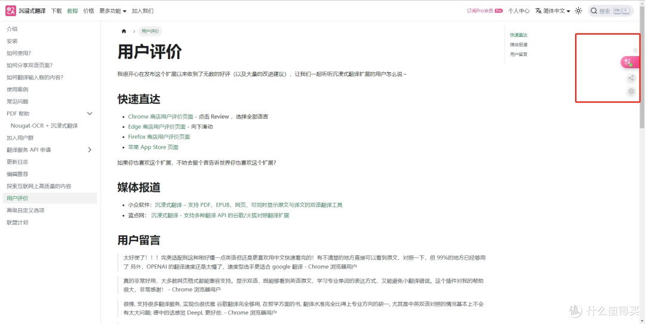Click the 用户留言 section heading
This screenshot has height=324, width=645.
pyautogui.click(x=139, y=240)
